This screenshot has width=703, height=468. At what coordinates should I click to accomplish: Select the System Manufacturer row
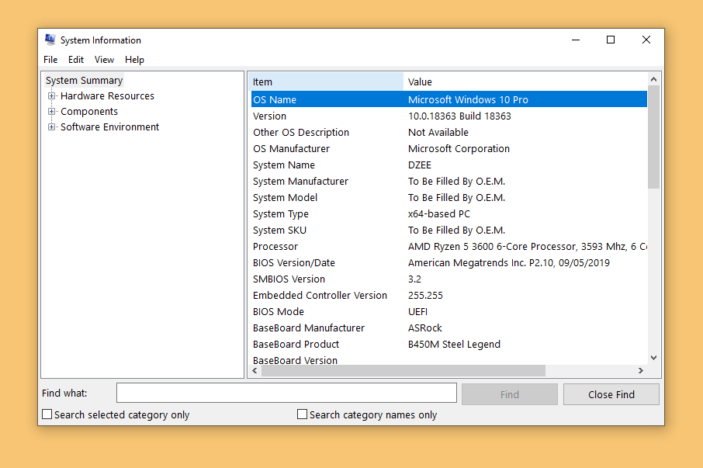pyautogui.click(x=448, y=181)
